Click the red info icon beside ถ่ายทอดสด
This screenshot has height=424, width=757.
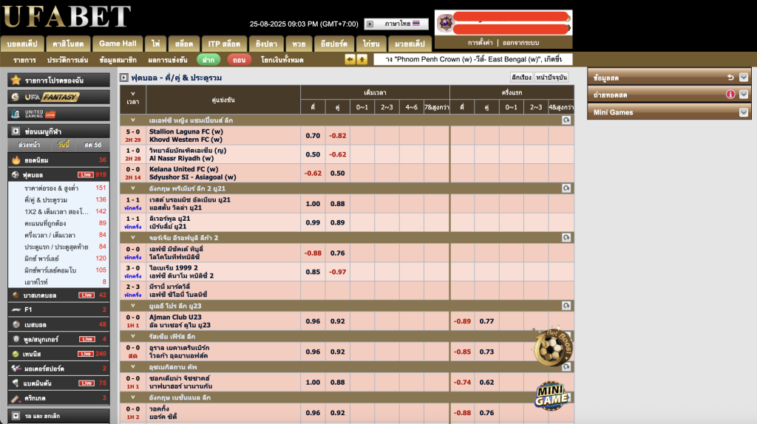click(730, 95)
